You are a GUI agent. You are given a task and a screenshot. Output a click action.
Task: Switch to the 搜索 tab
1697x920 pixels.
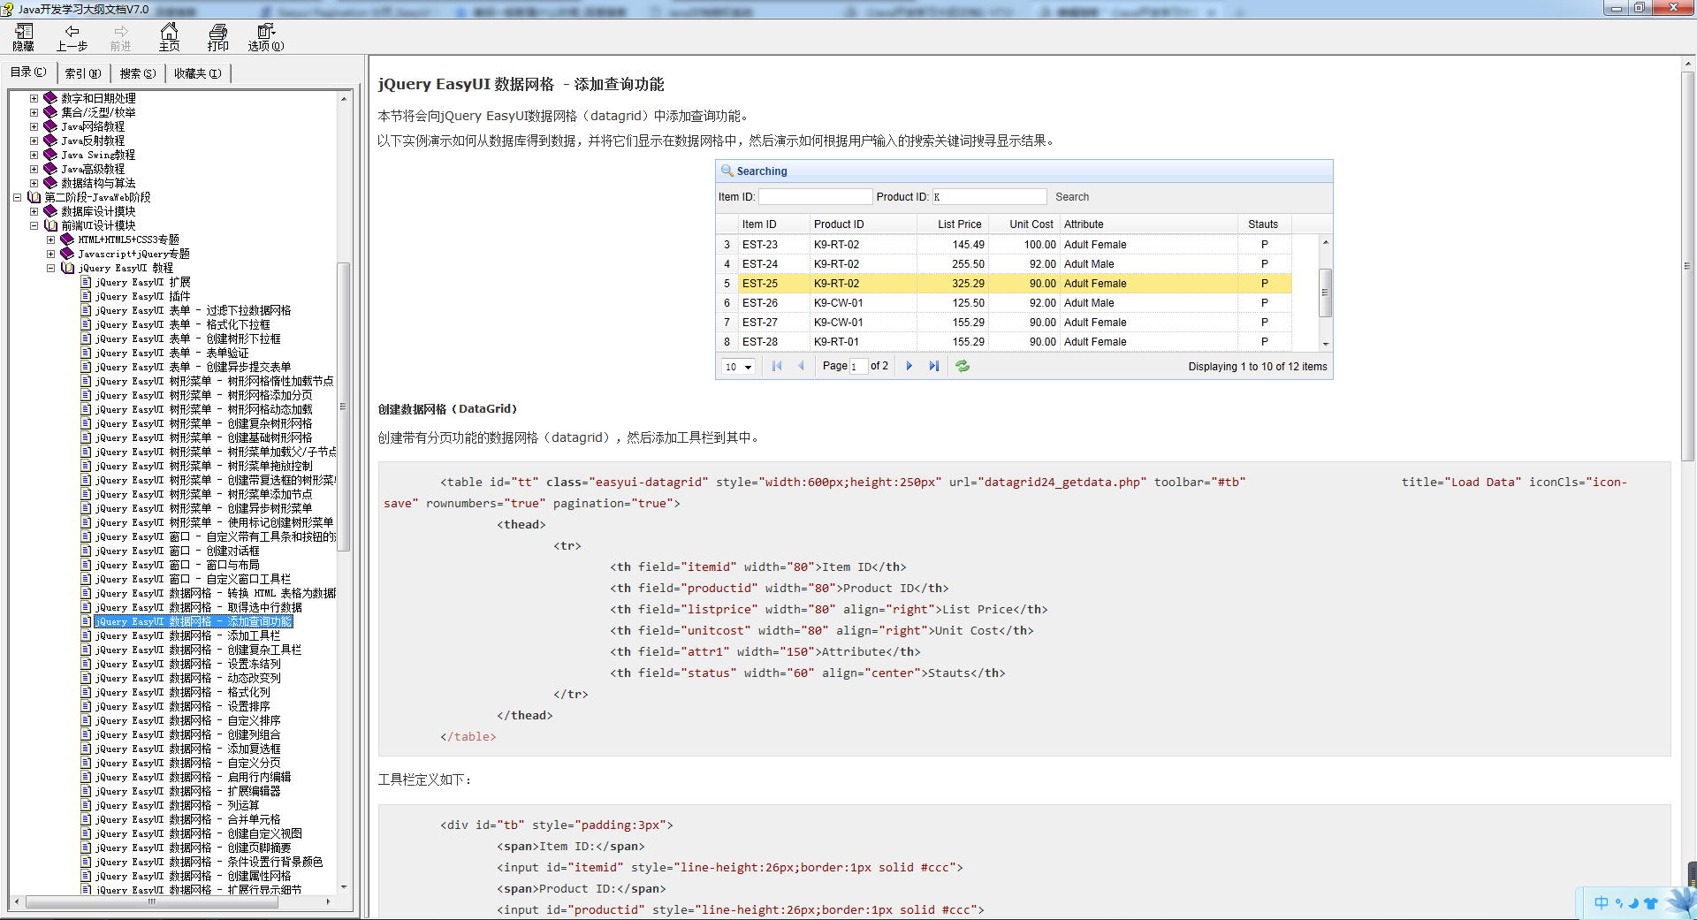tap(138, 73)
